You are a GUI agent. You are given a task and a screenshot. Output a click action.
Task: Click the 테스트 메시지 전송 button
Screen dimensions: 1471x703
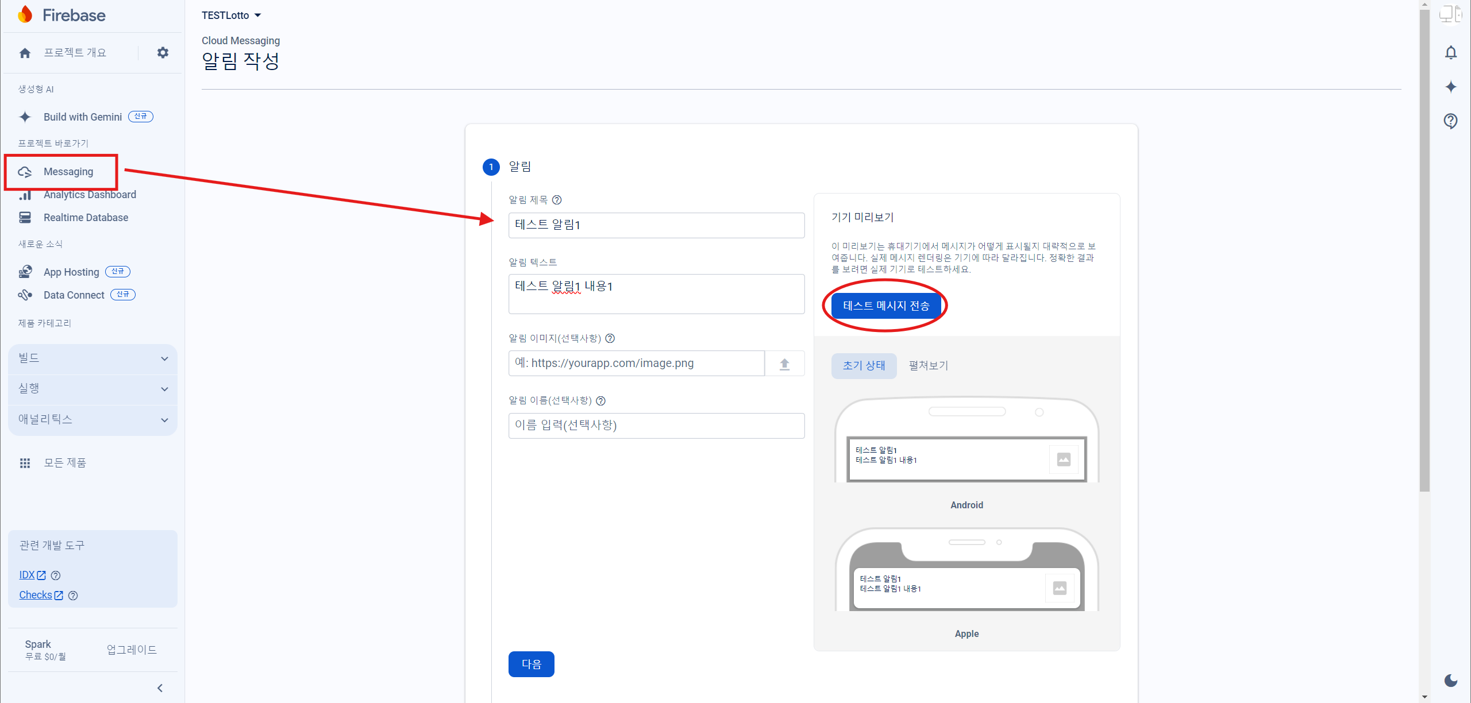[886, 306]
